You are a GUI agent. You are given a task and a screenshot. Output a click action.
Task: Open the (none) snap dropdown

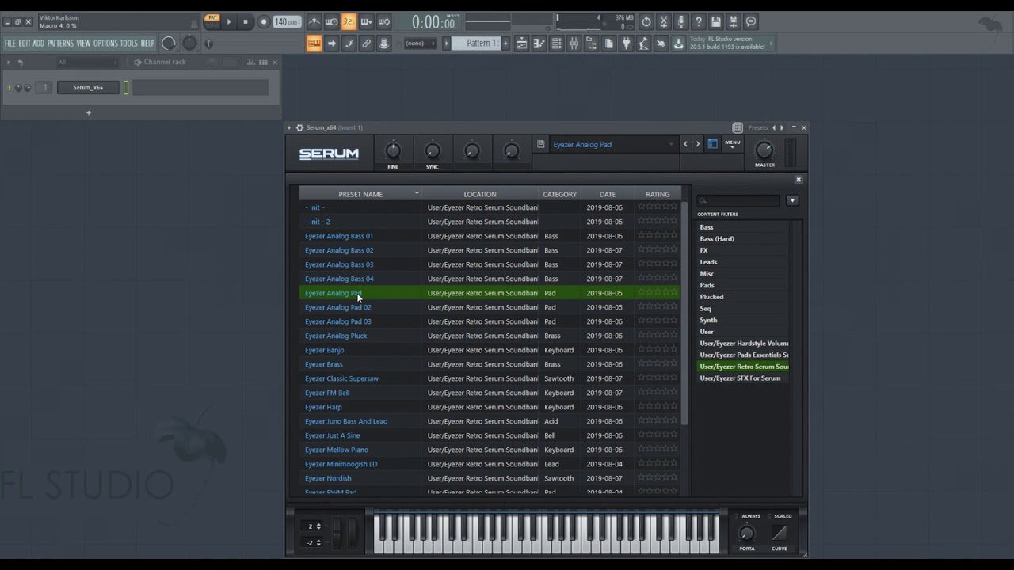point(421,44)
